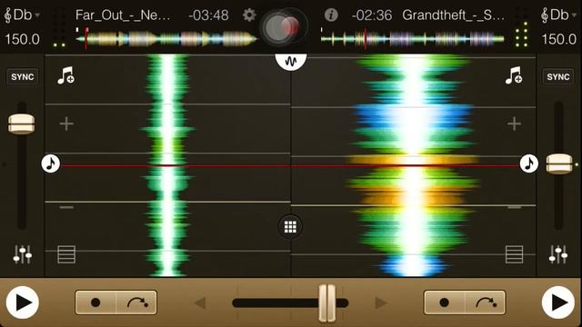Image resolution: width=582 pixels, height=327 pixels.
Task: Open the right deck mixer EQ icon
Action: click(x=558, y=254)
